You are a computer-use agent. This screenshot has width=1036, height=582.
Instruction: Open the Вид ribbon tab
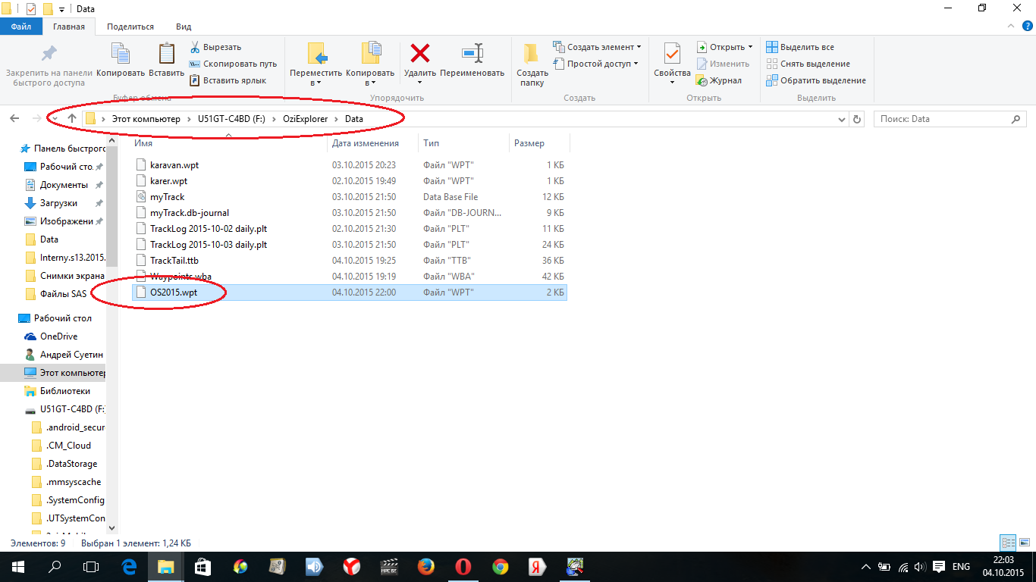coord(184,27)
